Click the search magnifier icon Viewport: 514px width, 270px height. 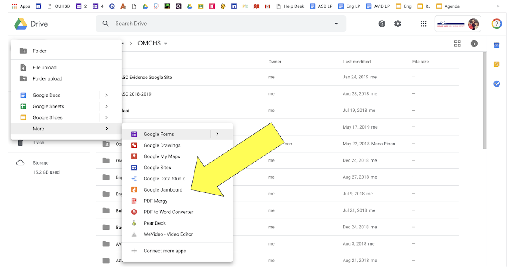106,24
